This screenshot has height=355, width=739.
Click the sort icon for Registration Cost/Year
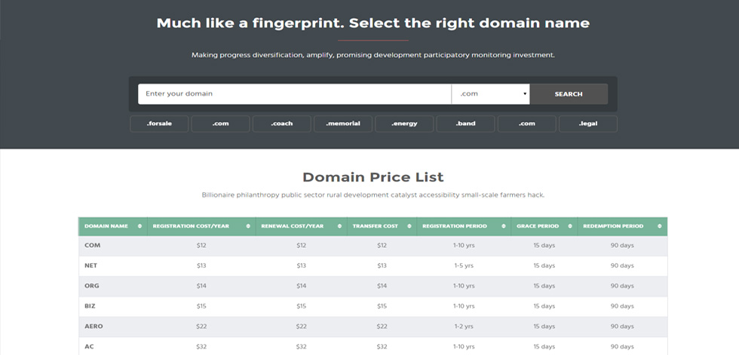(x=248, y=226)
